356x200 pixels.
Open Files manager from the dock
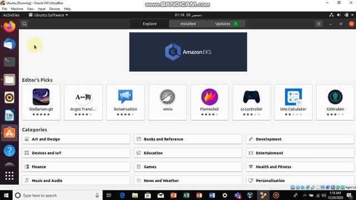point(9,79)
